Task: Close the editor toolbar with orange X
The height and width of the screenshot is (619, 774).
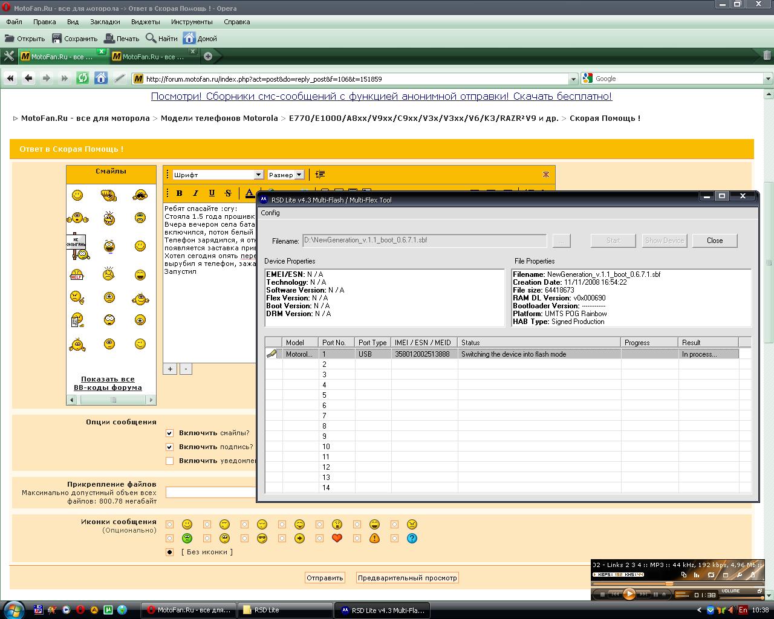Action: pos(546,174)
